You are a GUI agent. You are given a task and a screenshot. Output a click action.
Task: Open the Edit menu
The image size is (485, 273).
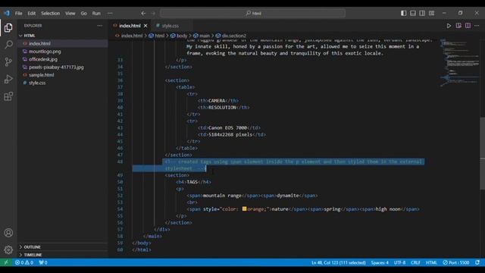point(31,14)
